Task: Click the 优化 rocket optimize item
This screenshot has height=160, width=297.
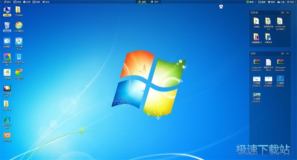Action: (x=46, y=2)
